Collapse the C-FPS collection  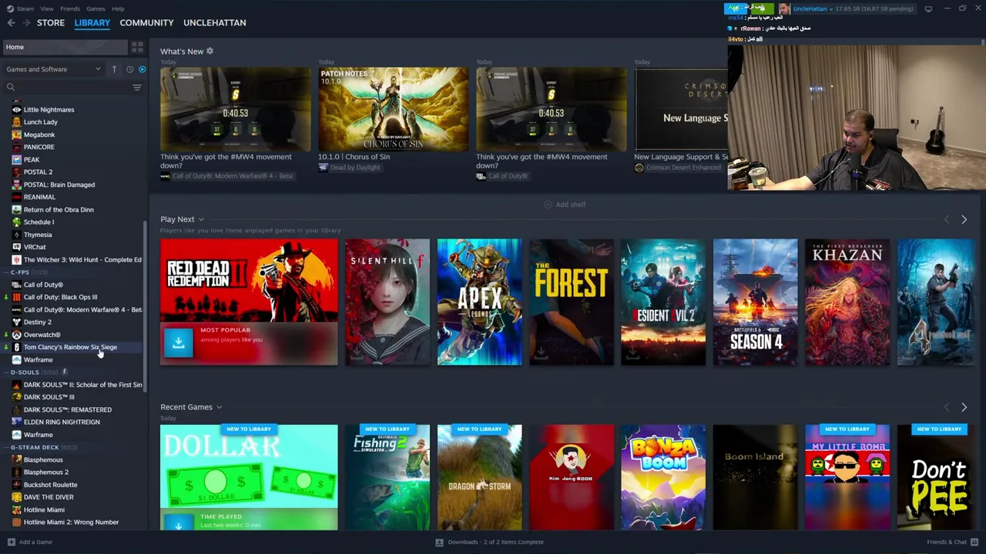click(6, 272)
